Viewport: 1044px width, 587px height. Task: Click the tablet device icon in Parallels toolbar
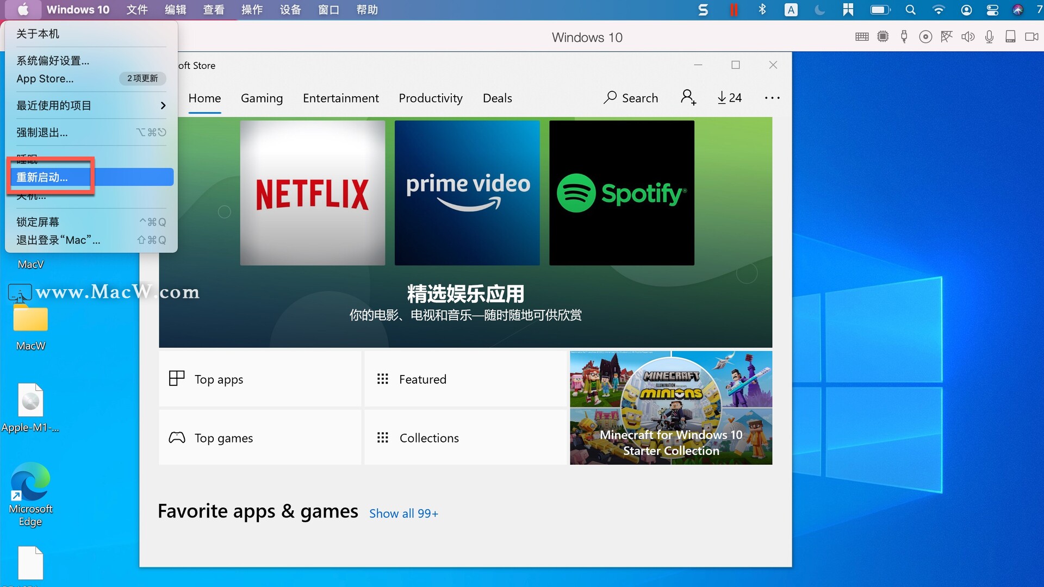pos(1010,37)
